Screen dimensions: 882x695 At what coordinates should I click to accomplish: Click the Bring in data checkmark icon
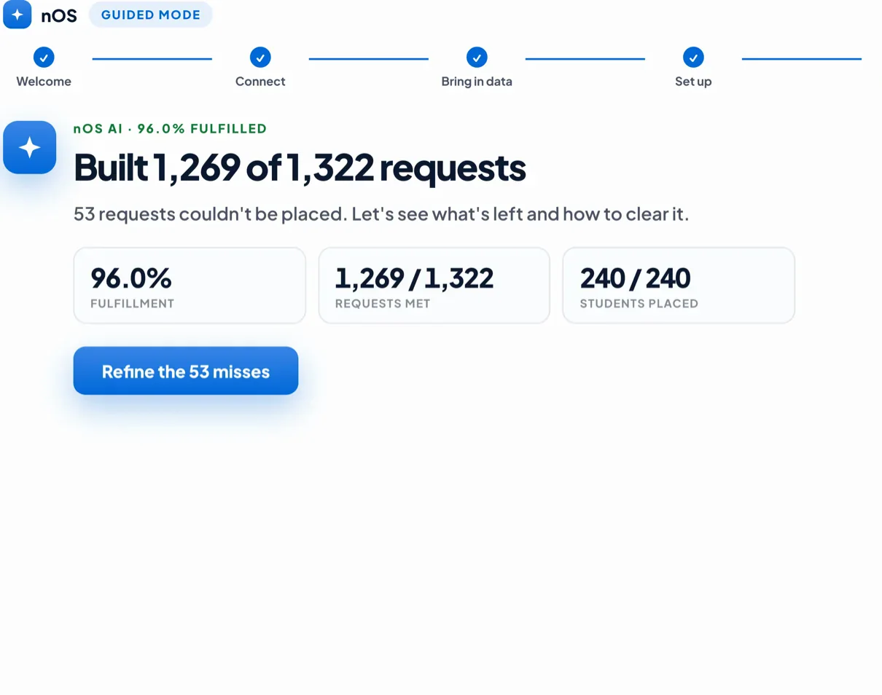[477, 57]
